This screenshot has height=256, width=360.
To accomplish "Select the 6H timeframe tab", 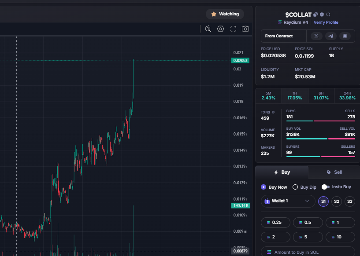I will (321, 95).
